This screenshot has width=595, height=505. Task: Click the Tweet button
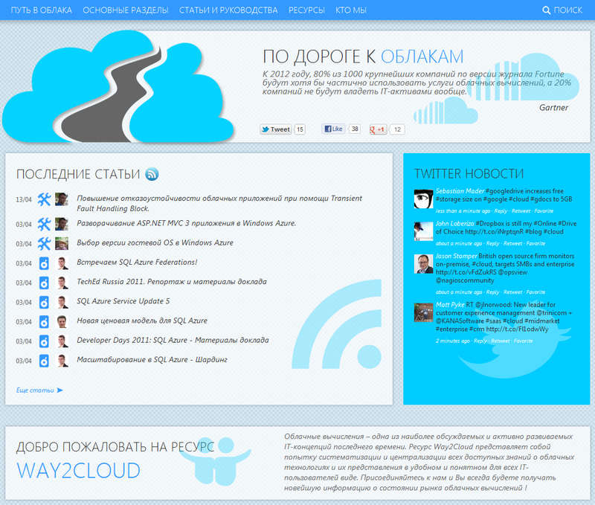(276, 129)
